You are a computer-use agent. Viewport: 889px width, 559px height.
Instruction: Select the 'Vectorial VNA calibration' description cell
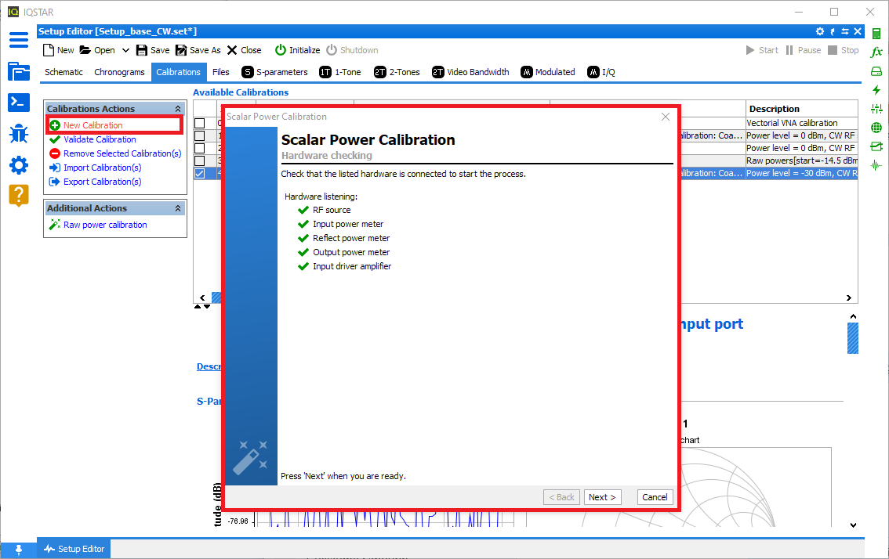coord(802,123)
